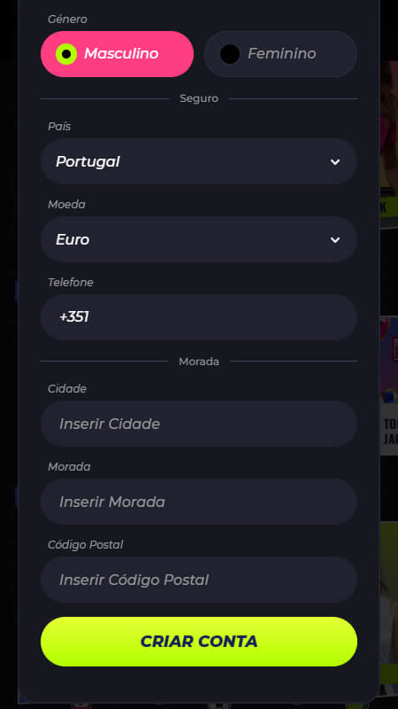The height and width of the screenshot is (709, 398).
Task: Submit with the CRIAR CONTA button
Action: point(199,641)
